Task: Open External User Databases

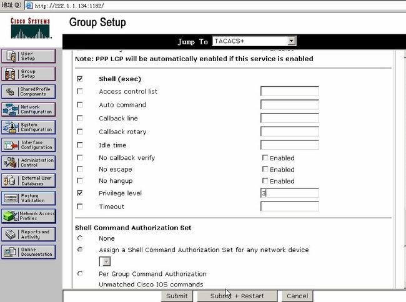Action: (x=28, y=180)
